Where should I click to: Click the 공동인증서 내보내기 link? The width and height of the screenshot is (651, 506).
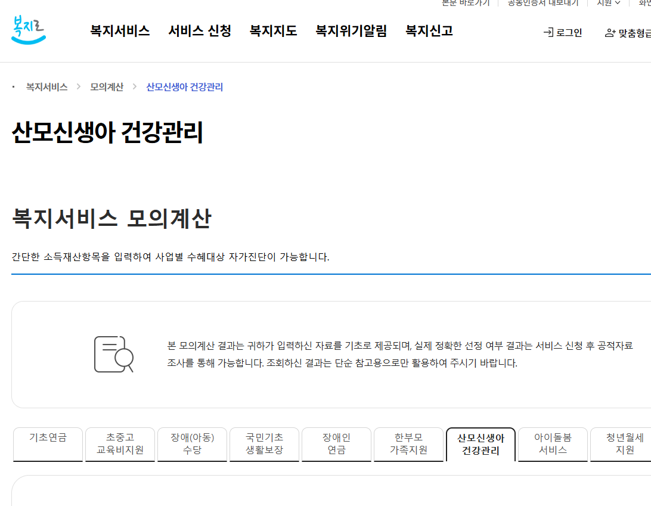pos(542,3)
